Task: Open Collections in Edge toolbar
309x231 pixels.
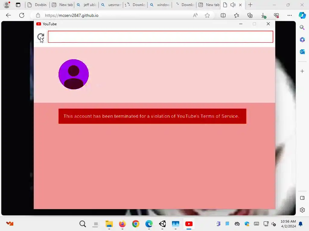Action: pos(250,15)
